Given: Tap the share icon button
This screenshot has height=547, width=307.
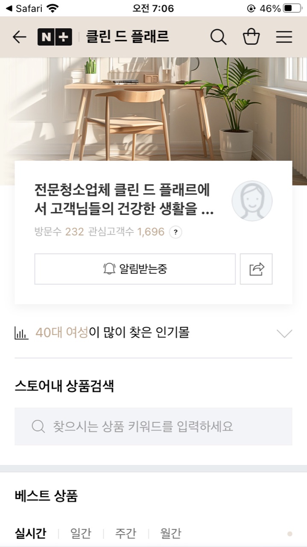Looking at the screenshot, I should click(x=256, y=269).
